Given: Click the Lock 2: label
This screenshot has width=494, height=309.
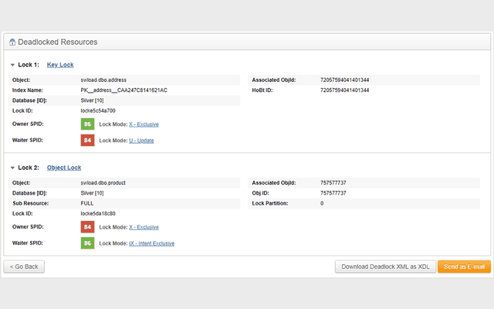Looking at the screenshot, I should (29, 168).
